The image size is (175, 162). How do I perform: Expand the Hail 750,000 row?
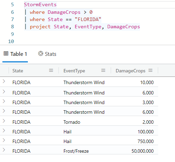4,140
